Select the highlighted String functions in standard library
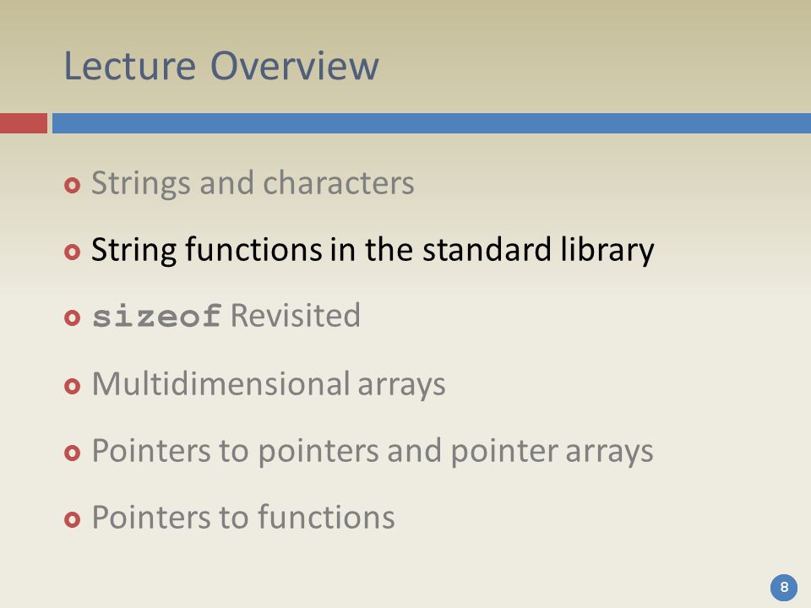This screenshot has width=811, height=608. point(373,250)
